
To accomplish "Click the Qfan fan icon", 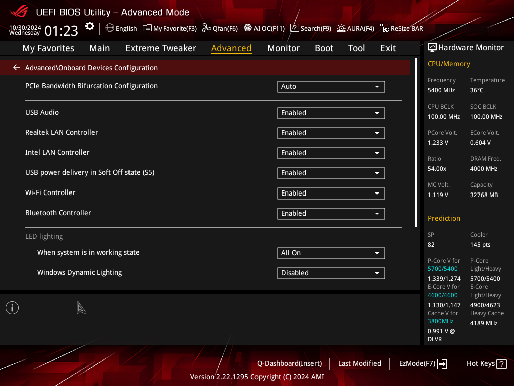I will (206, 28).
